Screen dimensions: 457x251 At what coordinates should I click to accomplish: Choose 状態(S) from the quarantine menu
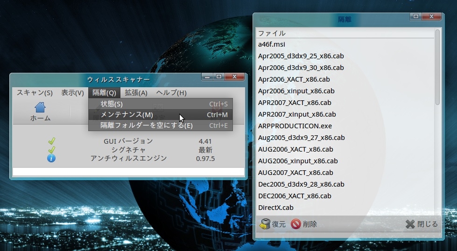point(112,104)
